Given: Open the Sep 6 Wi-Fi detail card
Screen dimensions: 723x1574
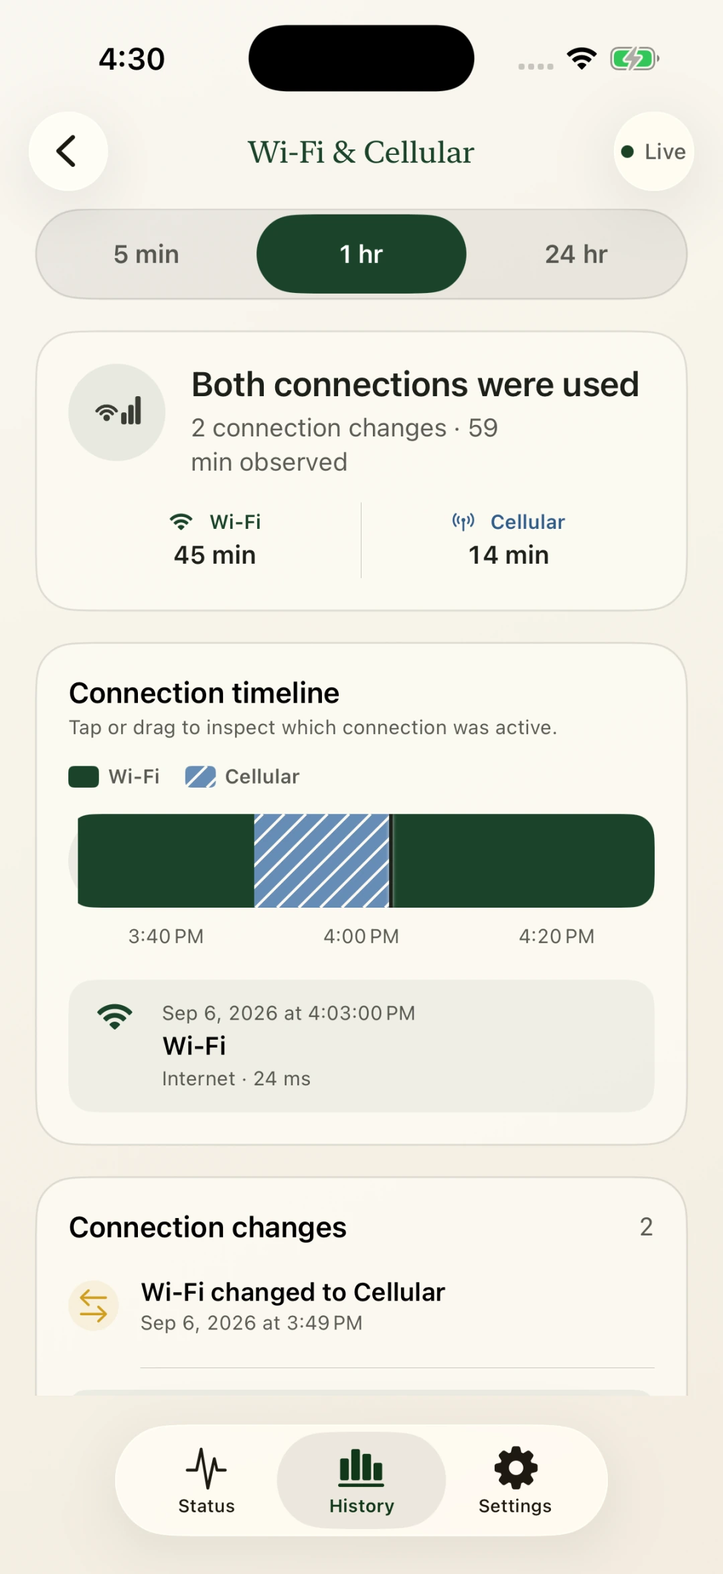Looking at the screenshot, I should click(x=361, y=1046).
